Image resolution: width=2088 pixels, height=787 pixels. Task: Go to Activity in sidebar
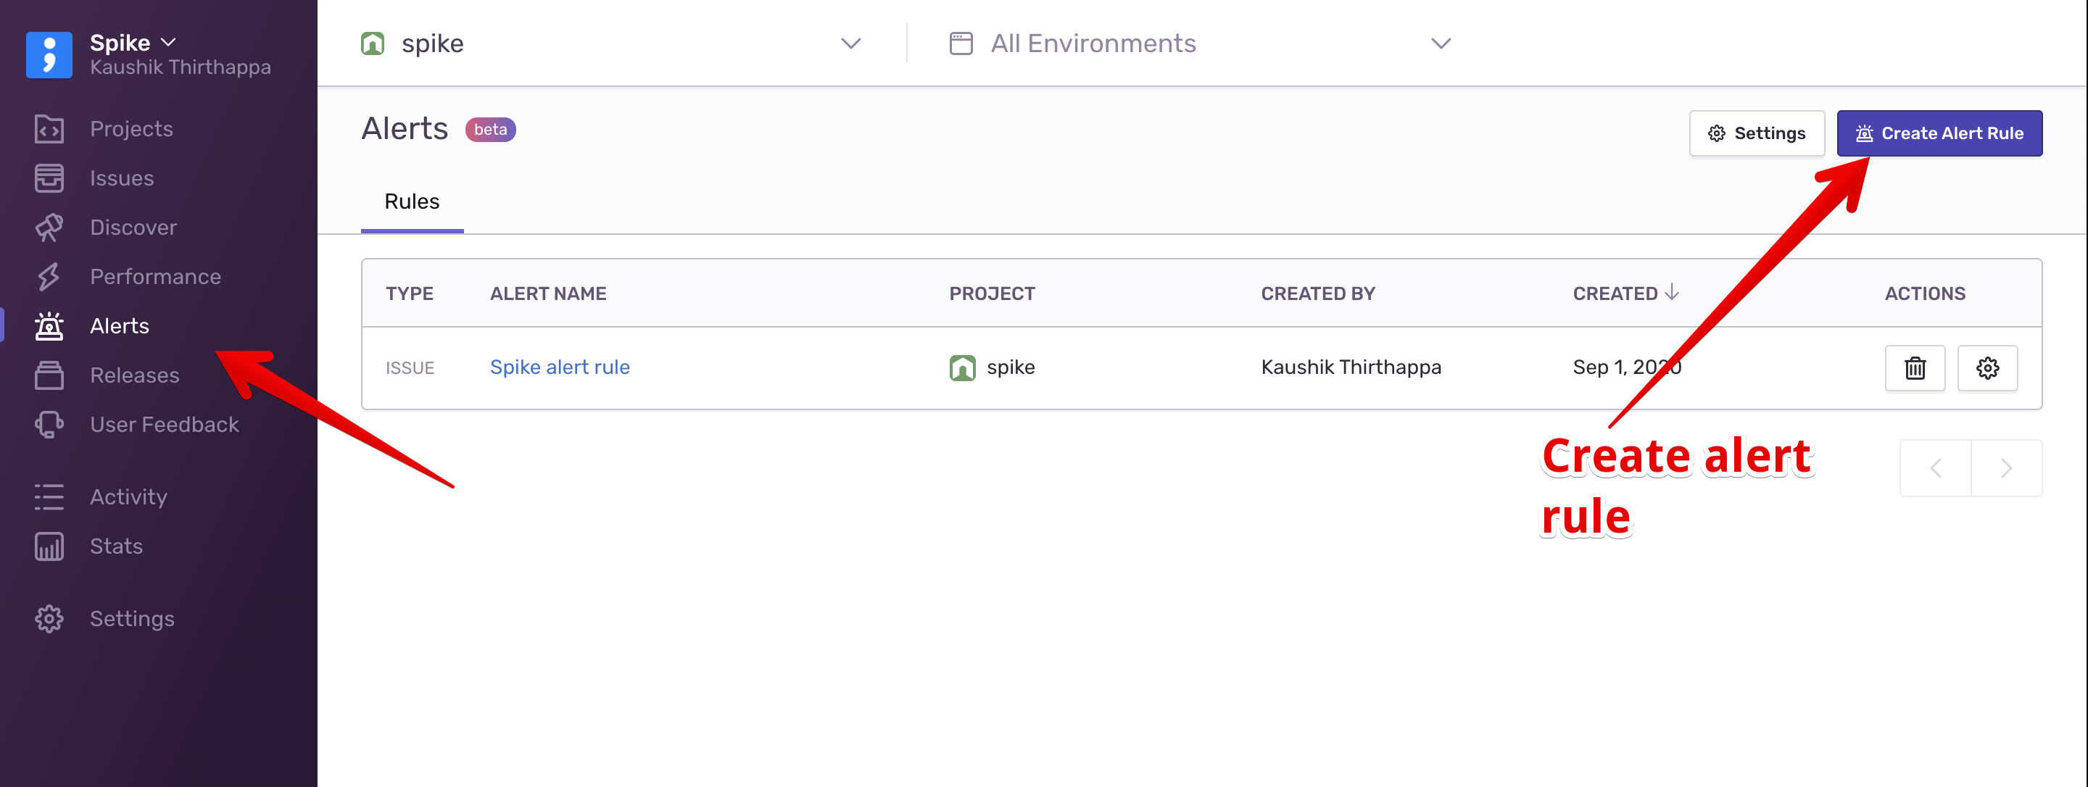[x=128, y=497]
